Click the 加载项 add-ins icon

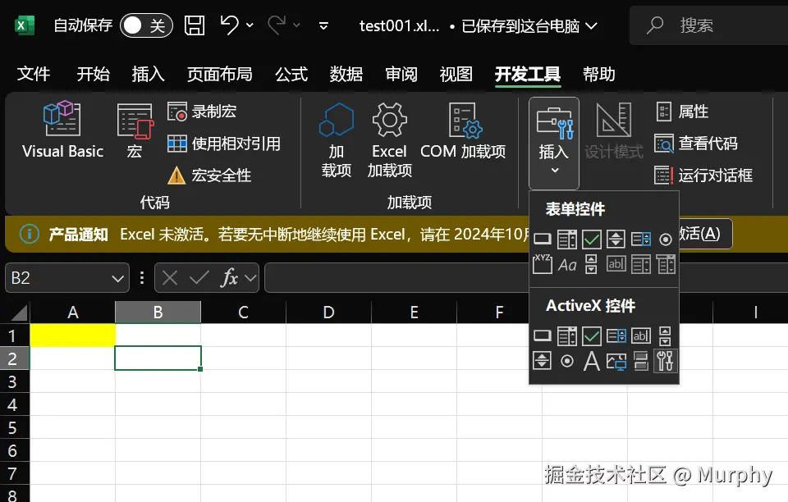click(337, 139)
